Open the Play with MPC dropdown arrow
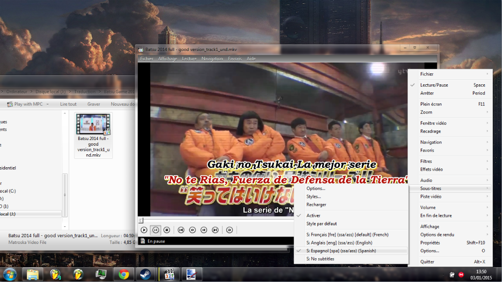 point(47,104)
